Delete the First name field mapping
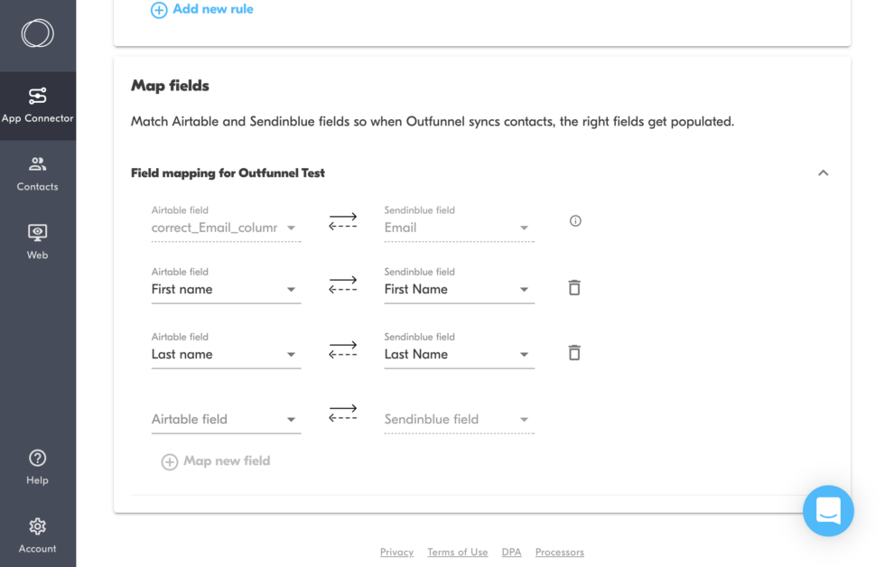Screen dimensions: 885x567 pyautogui.click(x=574, y=287)
